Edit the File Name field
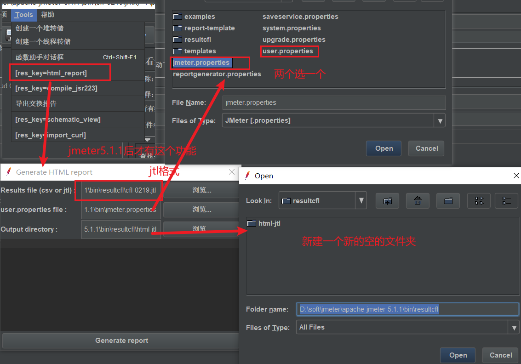 click(334, 102)
